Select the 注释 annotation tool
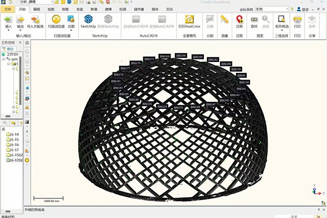 (239, 21)
